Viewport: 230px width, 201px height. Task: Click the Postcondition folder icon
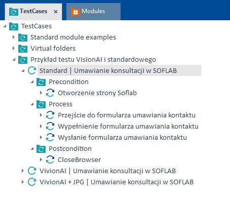point(41,149)
